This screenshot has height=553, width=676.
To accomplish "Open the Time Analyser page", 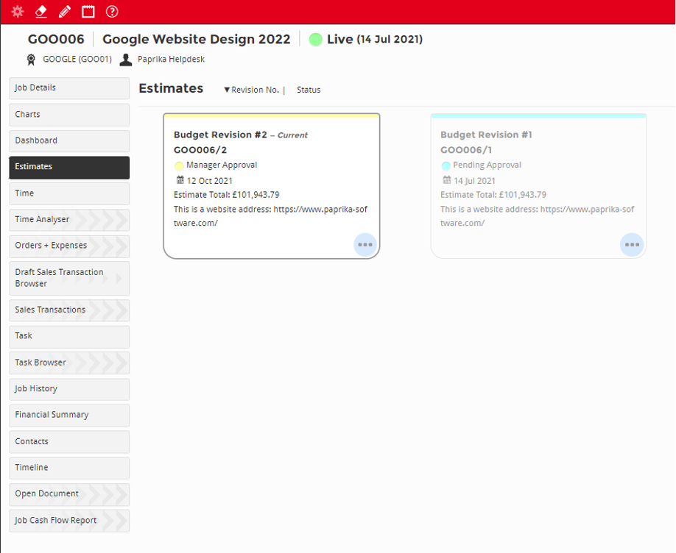I will [69, 219].
